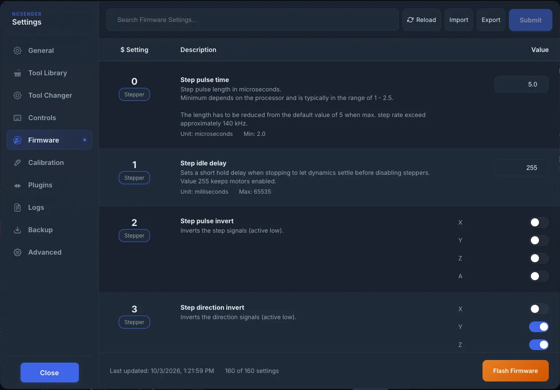560x390 pixels.
Task: Enable Y axis Step pulse invert toggle
Action: click(x=539, y=240)
